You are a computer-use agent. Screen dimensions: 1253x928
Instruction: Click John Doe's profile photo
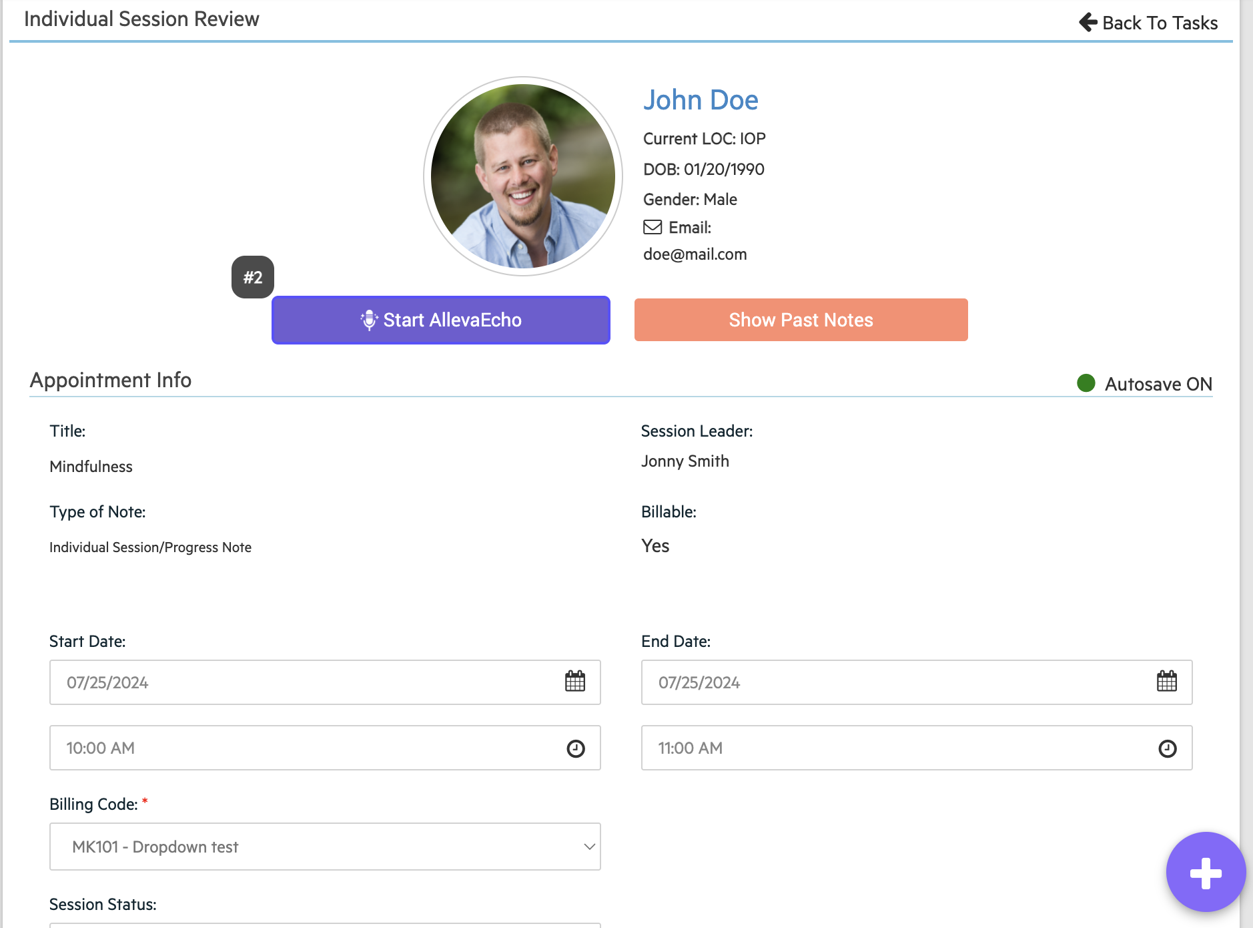coord(523,176)
